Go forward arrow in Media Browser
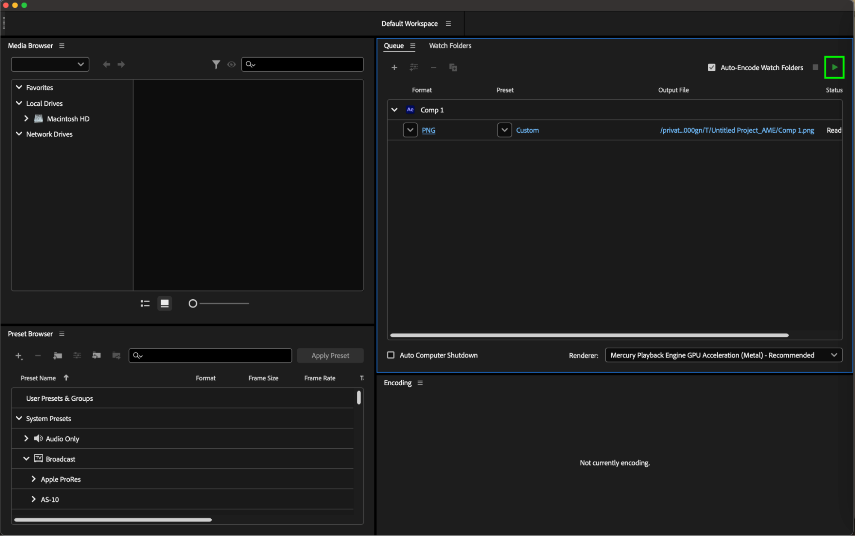The width and height of the screenshot is (855, 536). click(121, 64)
